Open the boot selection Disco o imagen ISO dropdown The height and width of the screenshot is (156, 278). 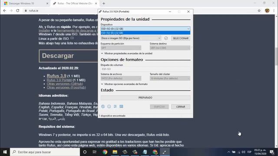[x=131, y=38]
